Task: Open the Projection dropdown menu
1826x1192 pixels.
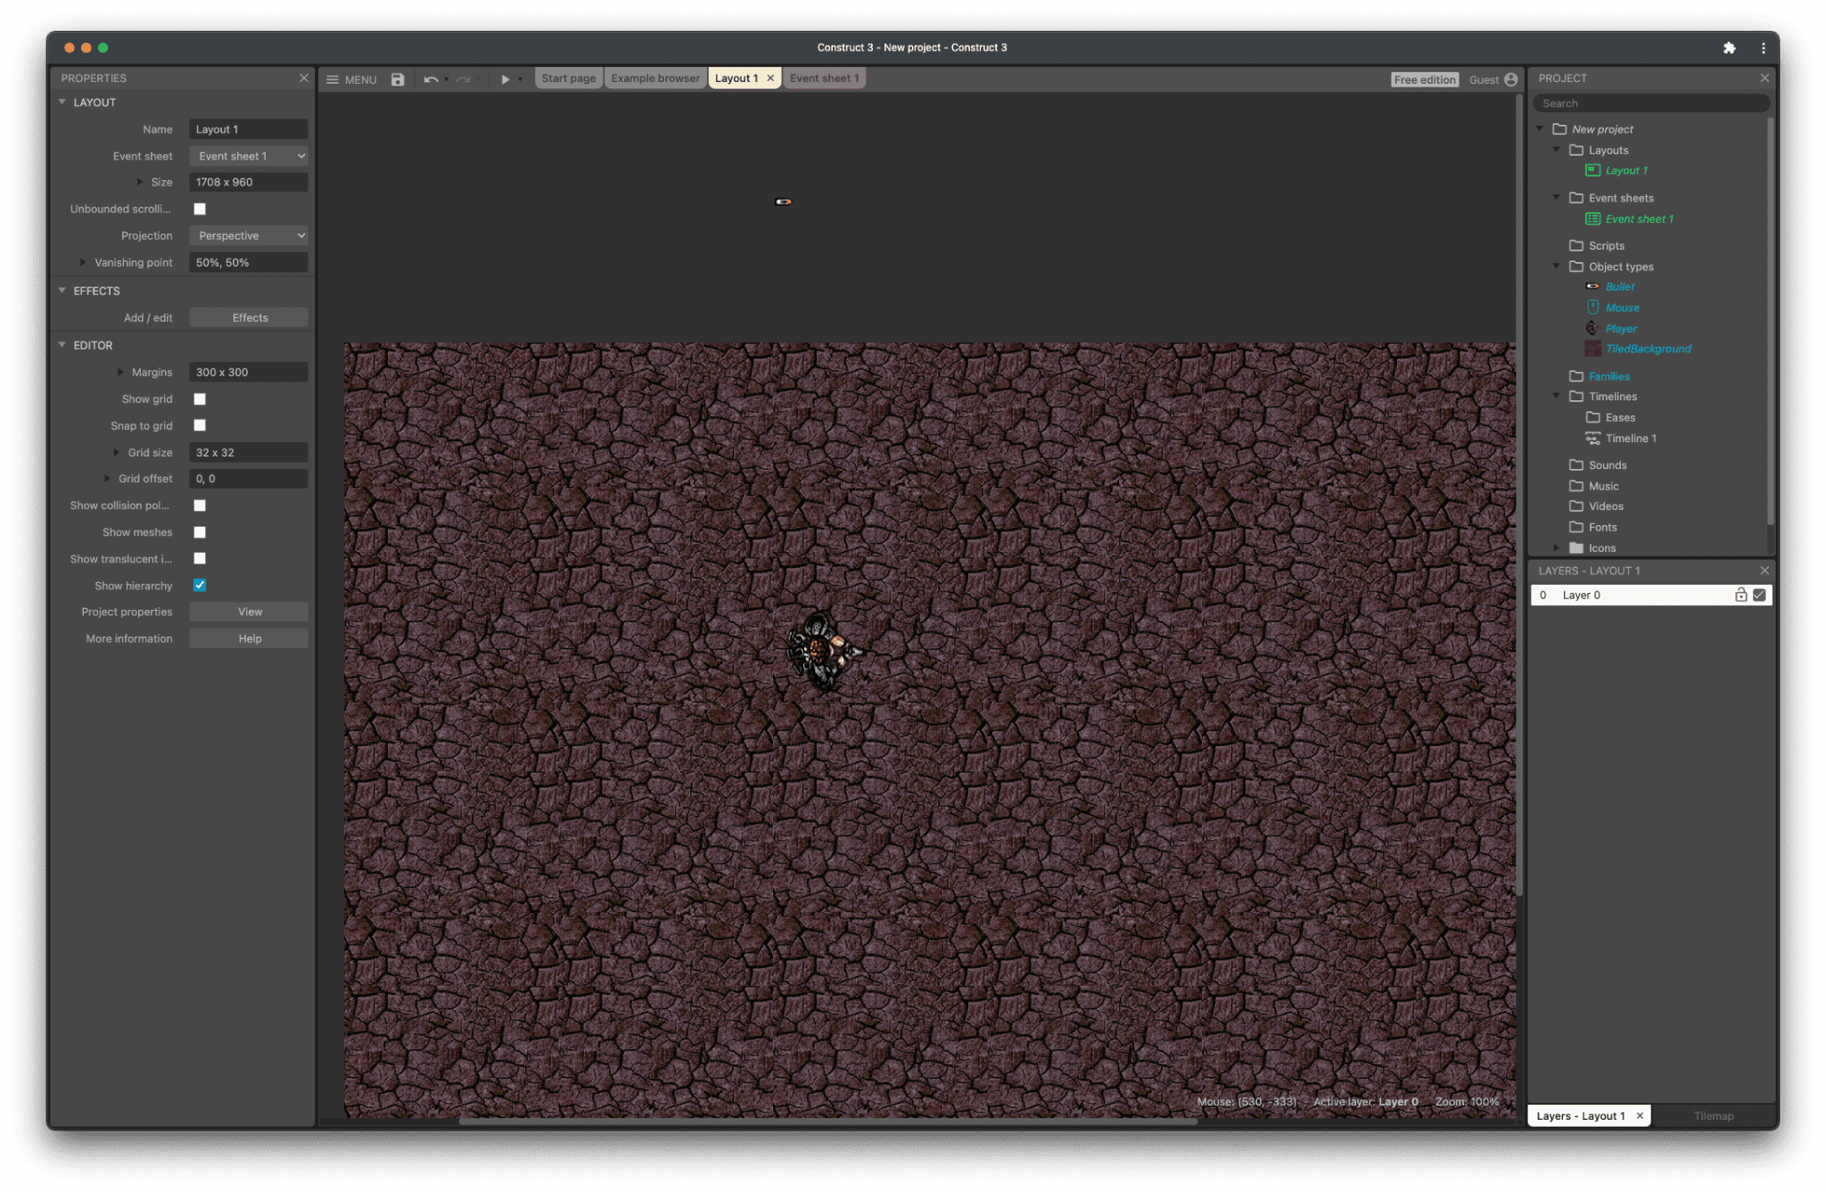Action: (249, 235)
